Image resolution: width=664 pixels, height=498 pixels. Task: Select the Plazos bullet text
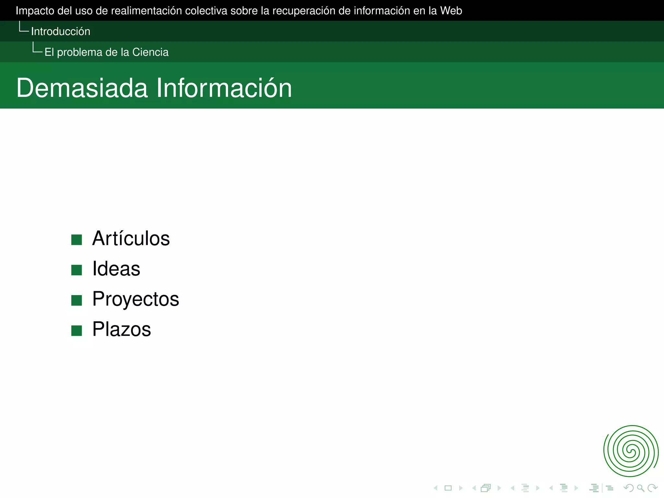coord(122,329)
